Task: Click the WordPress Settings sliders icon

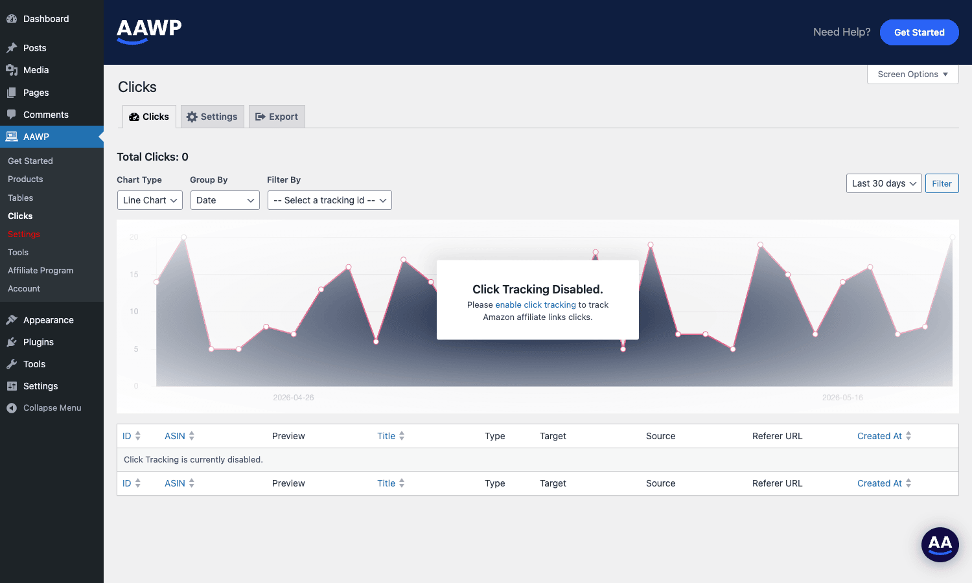Action: (12, 386)
